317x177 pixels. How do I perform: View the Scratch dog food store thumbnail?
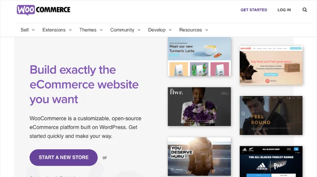(x=271, y=65)
